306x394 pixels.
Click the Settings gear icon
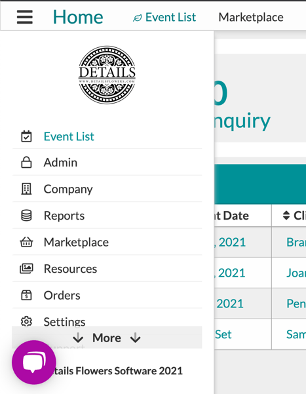click(26, 321)
